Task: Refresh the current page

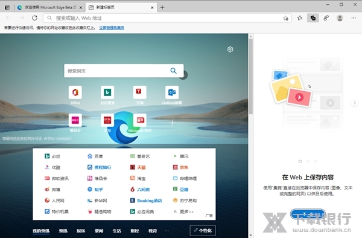Action: tap(34, 18)
